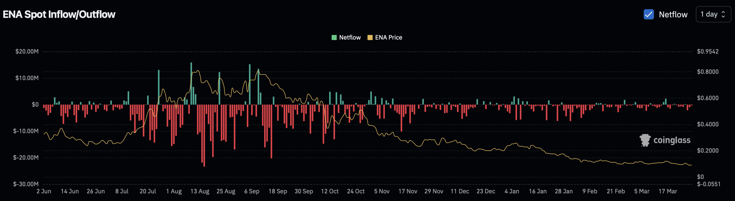Select the 5 Nov date on x-axis
Screen dimensions: 735x201
(x=382, y=191)
